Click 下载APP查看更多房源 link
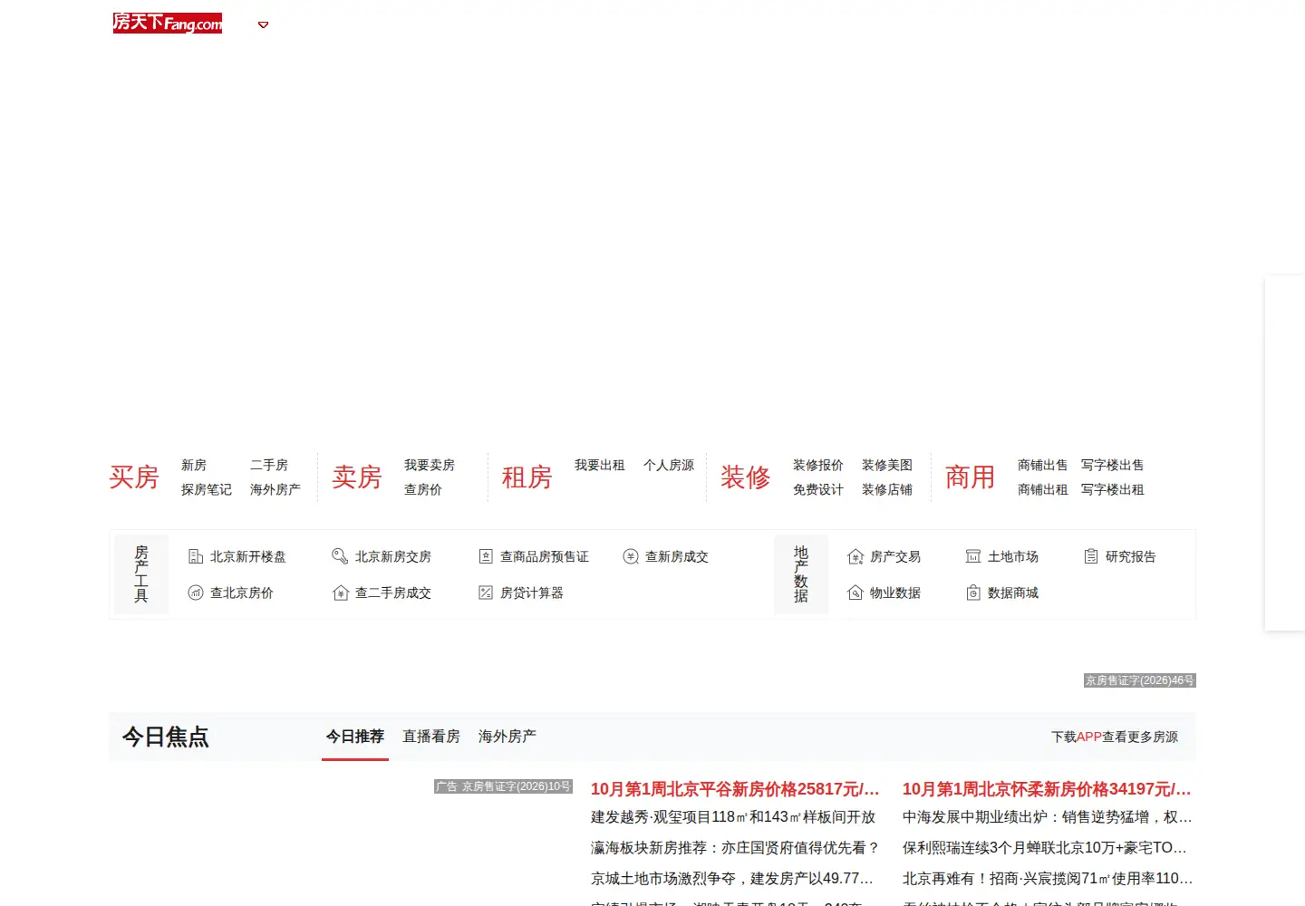The height and width of the screenshot is (906, 1305). 1115,737
